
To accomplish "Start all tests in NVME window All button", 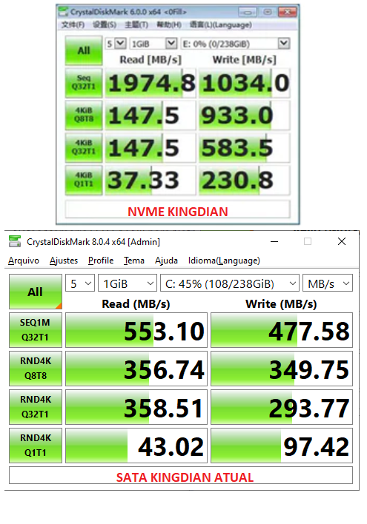I will pos(84,50).
